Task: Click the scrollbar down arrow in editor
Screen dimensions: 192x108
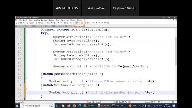Action: click(176, 99)
